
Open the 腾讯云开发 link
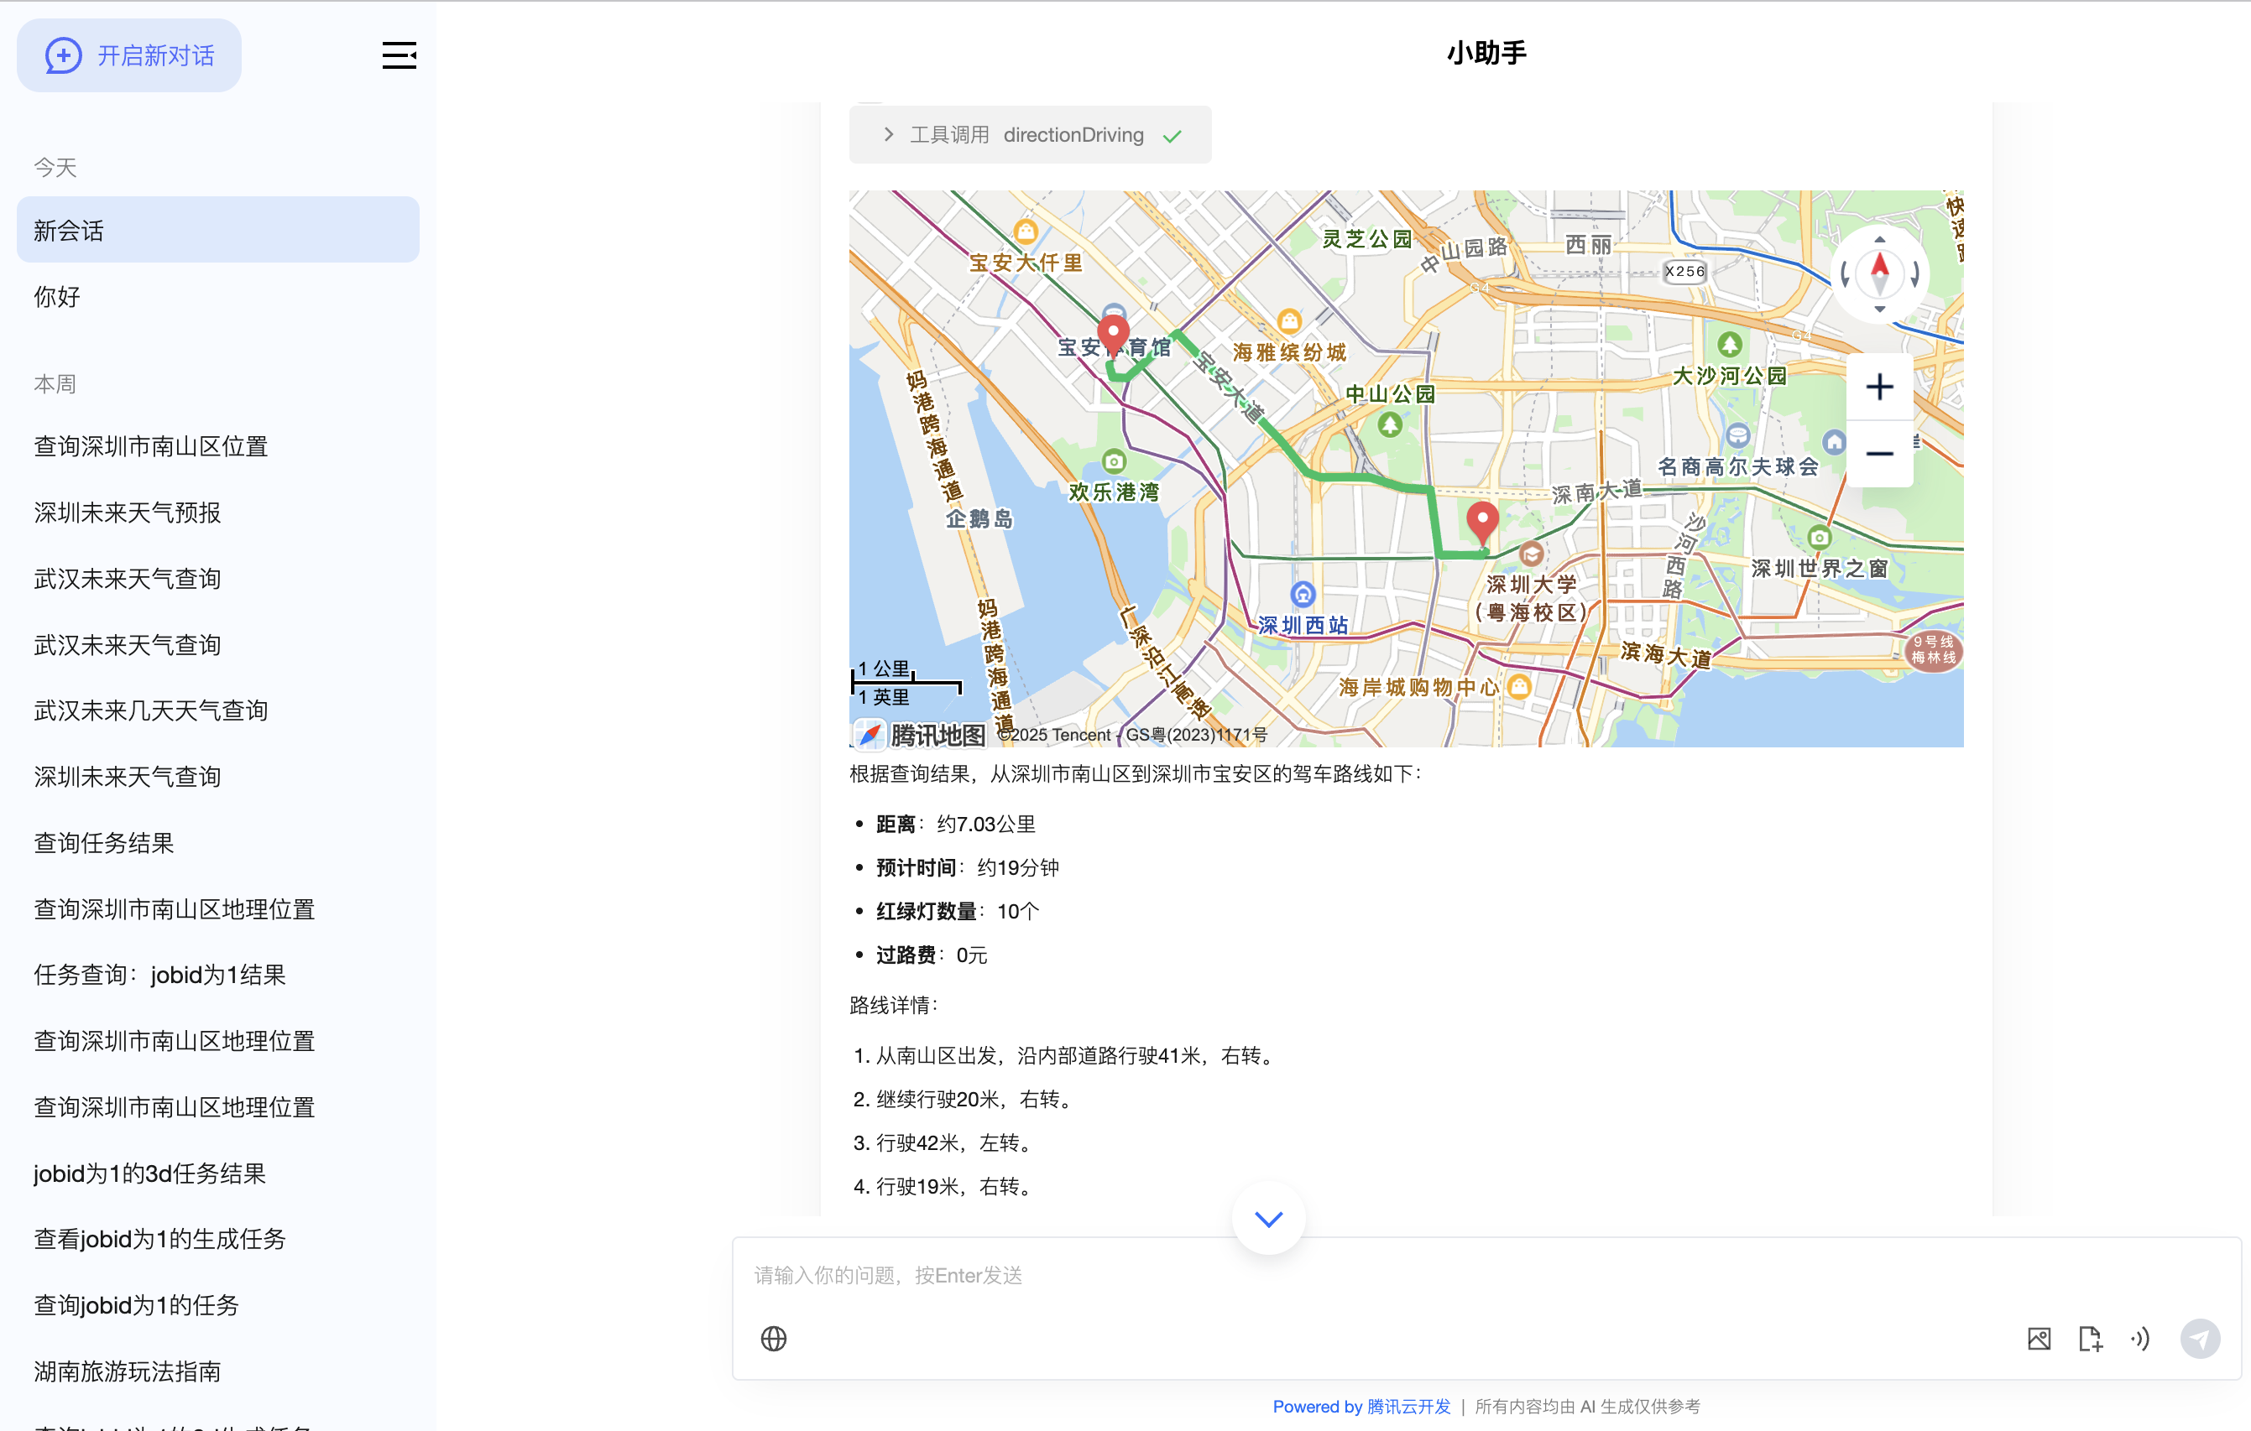(1408, 1406)
